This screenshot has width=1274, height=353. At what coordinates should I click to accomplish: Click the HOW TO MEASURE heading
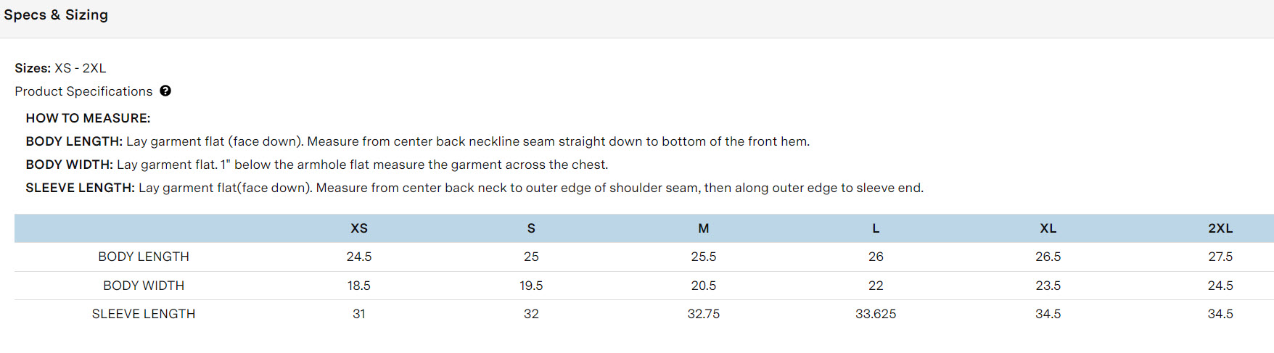point(88,118)
